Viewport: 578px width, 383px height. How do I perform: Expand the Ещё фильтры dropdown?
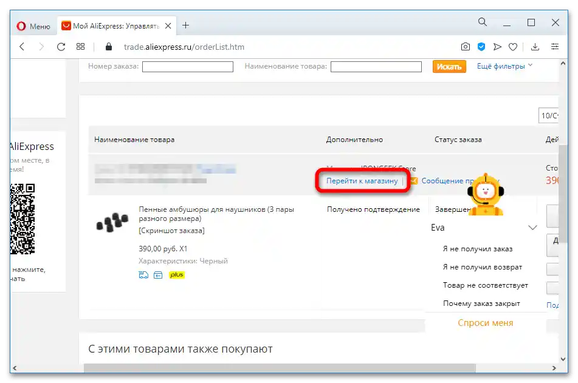(504, 66)
